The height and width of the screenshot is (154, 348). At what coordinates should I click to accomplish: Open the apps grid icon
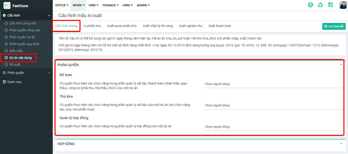pos(331,5)
